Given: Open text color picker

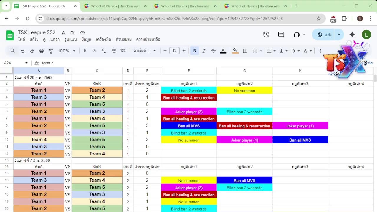Looking at the screenshot, I should tap(223, 51).
